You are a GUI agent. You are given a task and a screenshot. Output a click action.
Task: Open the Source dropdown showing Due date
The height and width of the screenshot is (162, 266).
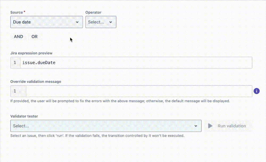click(x=47, y=22)
